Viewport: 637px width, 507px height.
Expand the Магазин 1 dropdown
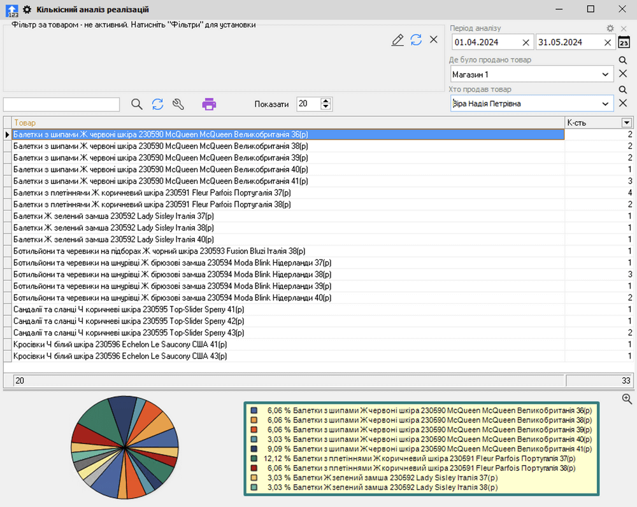coord(605,74)
